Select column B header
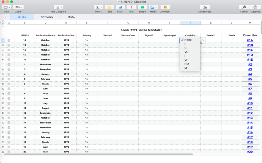 [25, 23]
